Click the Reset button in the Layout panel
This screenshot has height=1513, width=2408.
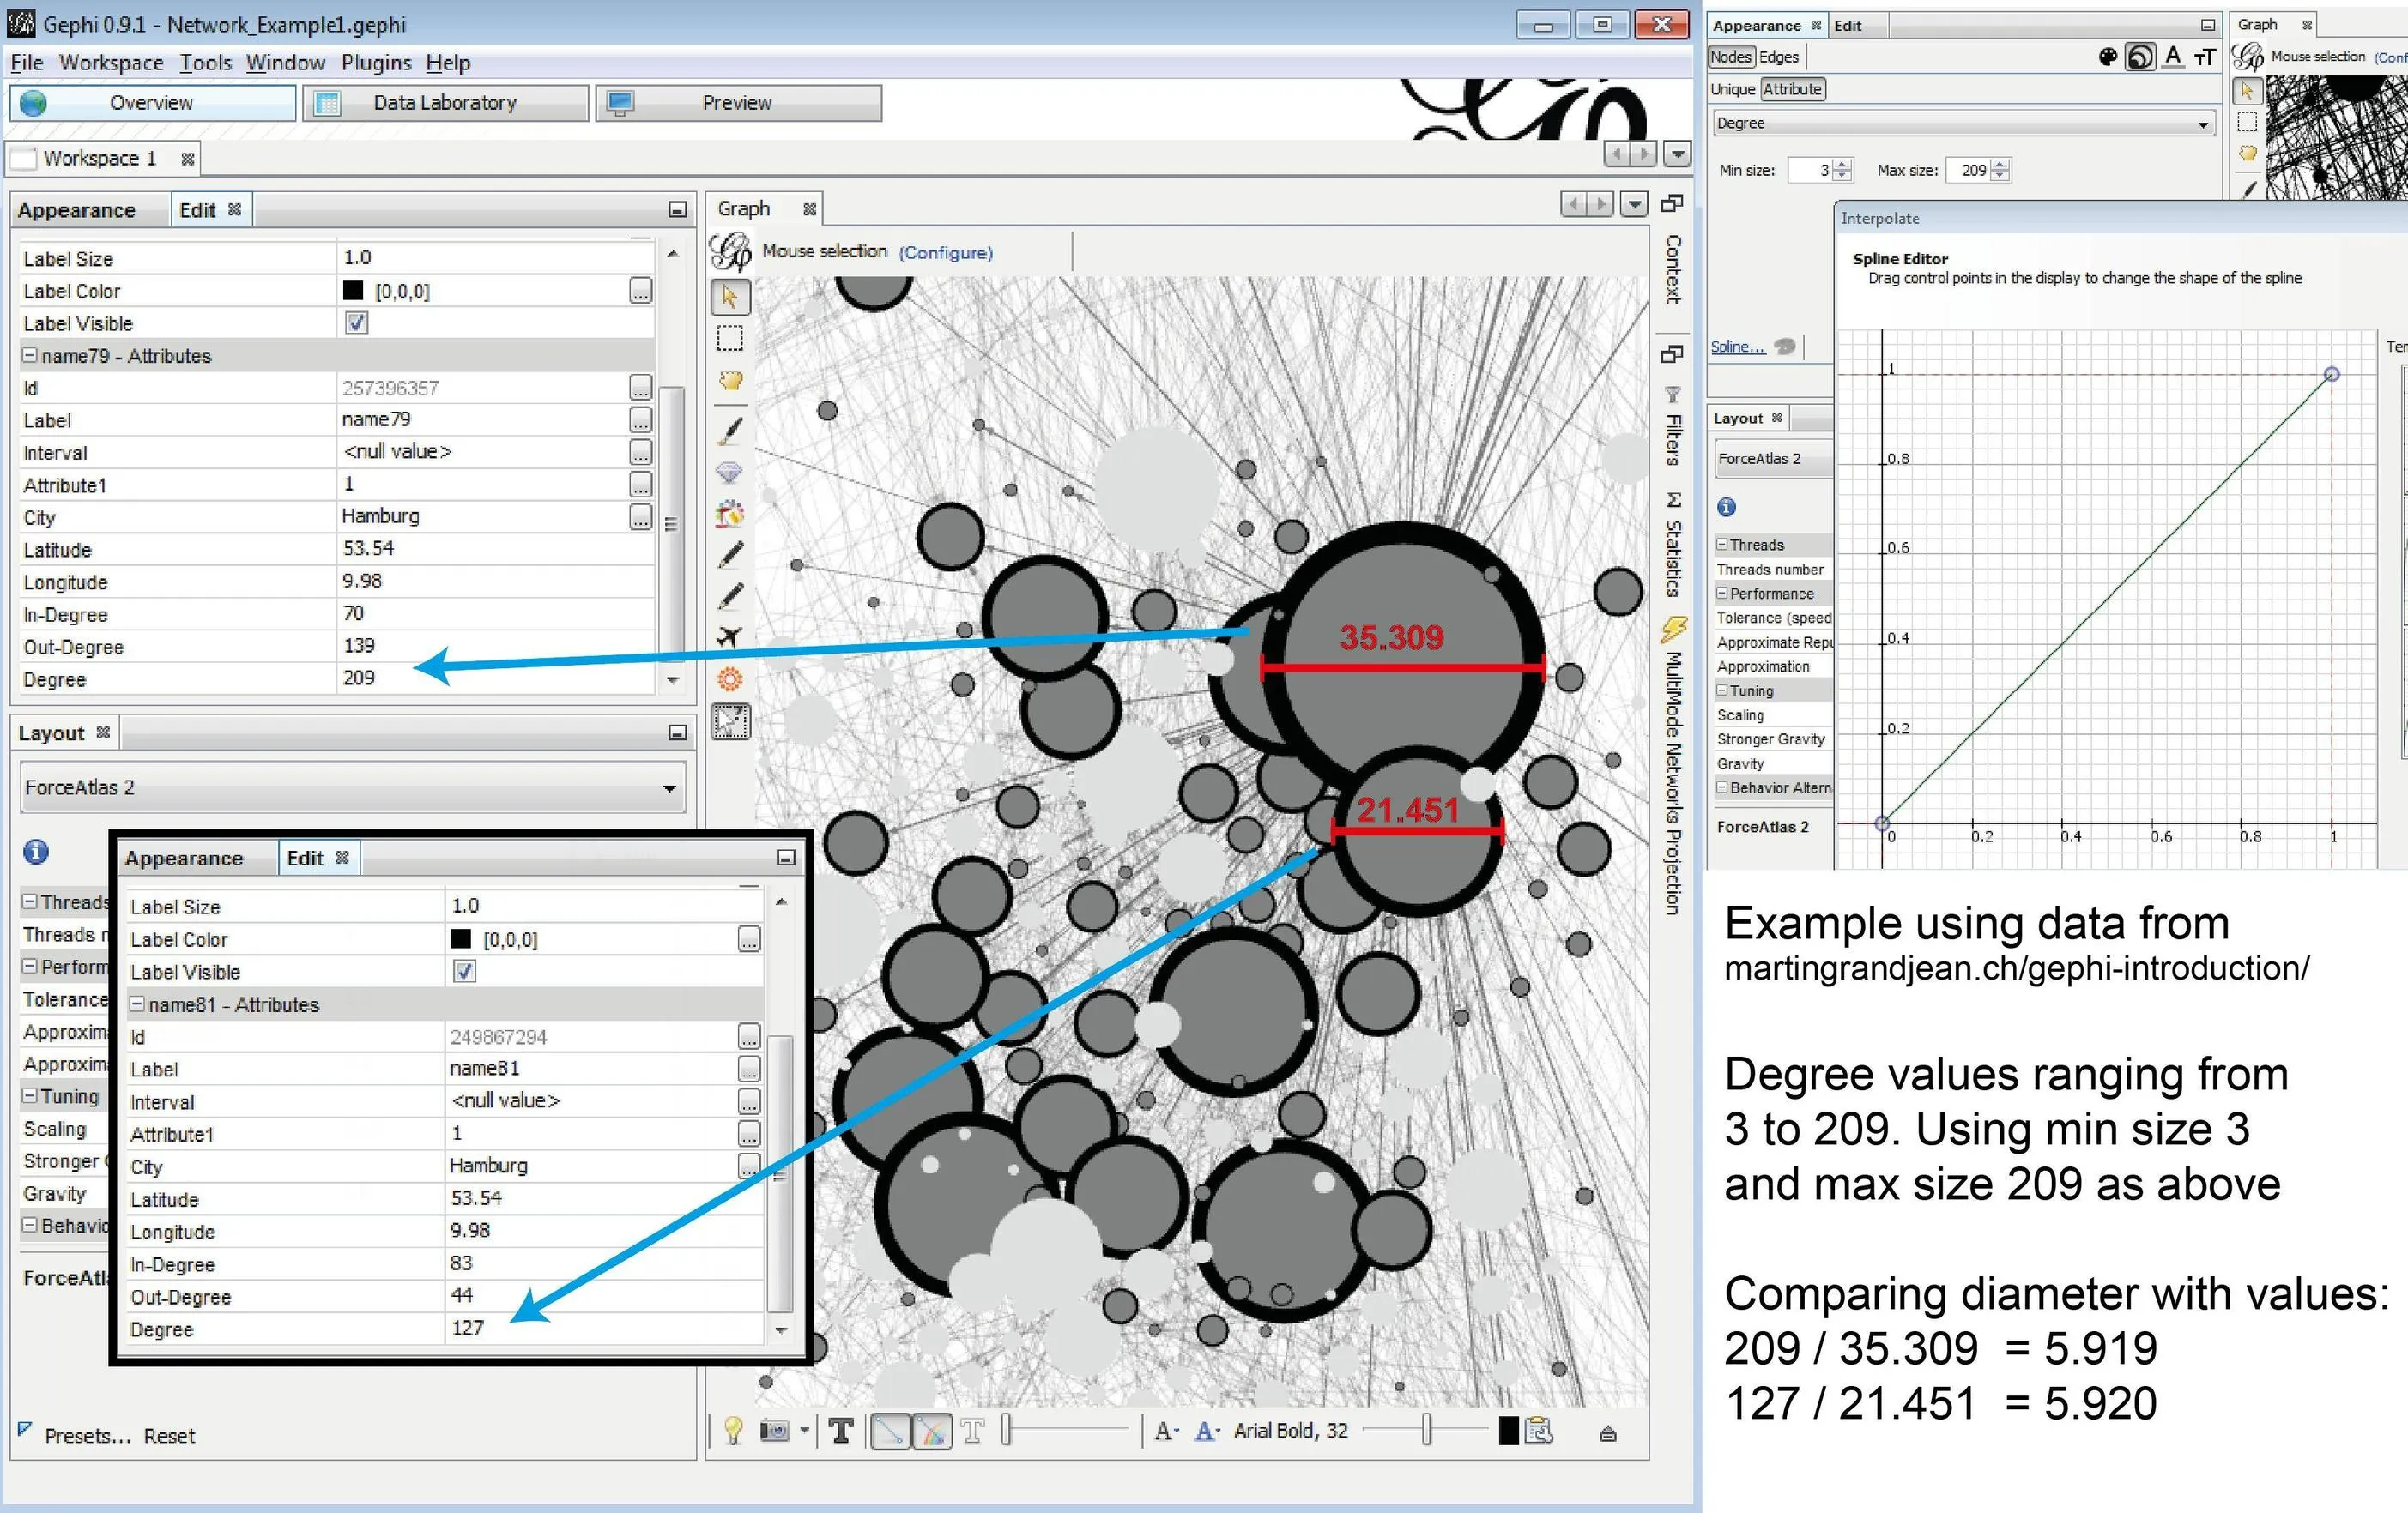(x=169, y=1436)
